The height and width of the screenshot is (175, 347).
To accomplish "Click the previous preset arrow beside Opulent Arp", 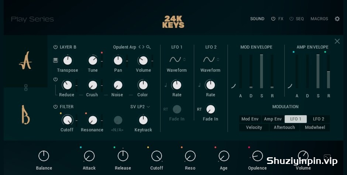I will 140,47.
